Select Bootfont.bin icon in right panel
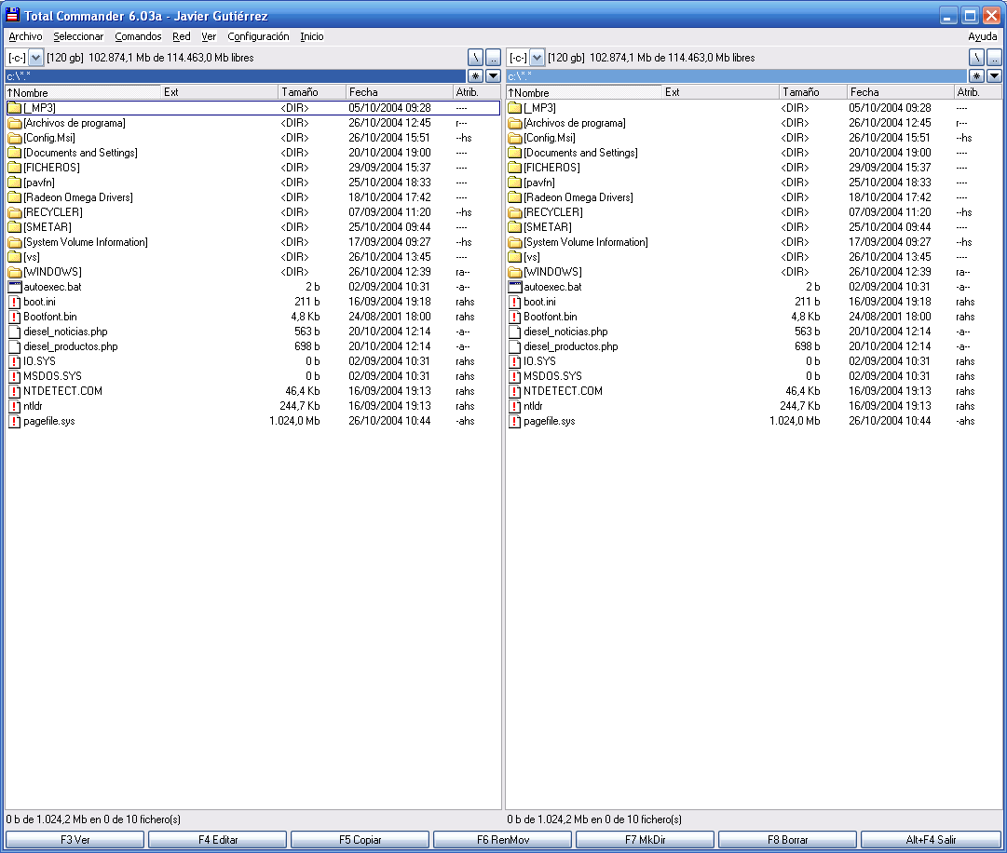The height and width of the screenshot is (853, 1007). click(515, 317)
